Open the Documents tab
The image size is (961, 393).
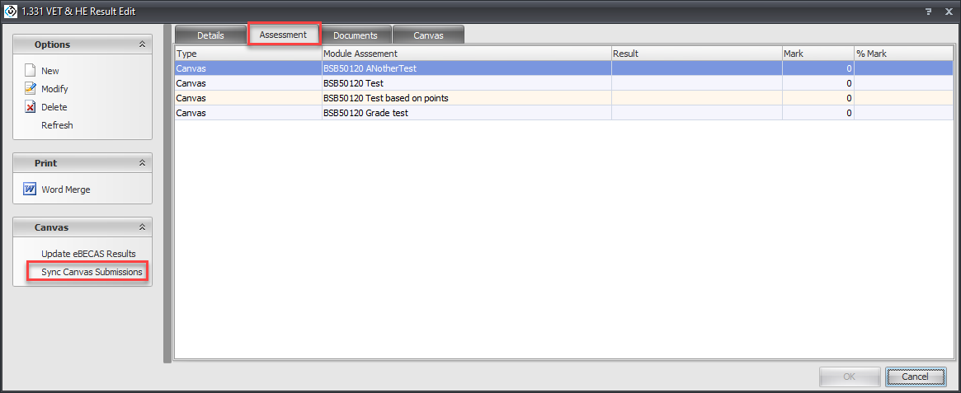point(355,35)
